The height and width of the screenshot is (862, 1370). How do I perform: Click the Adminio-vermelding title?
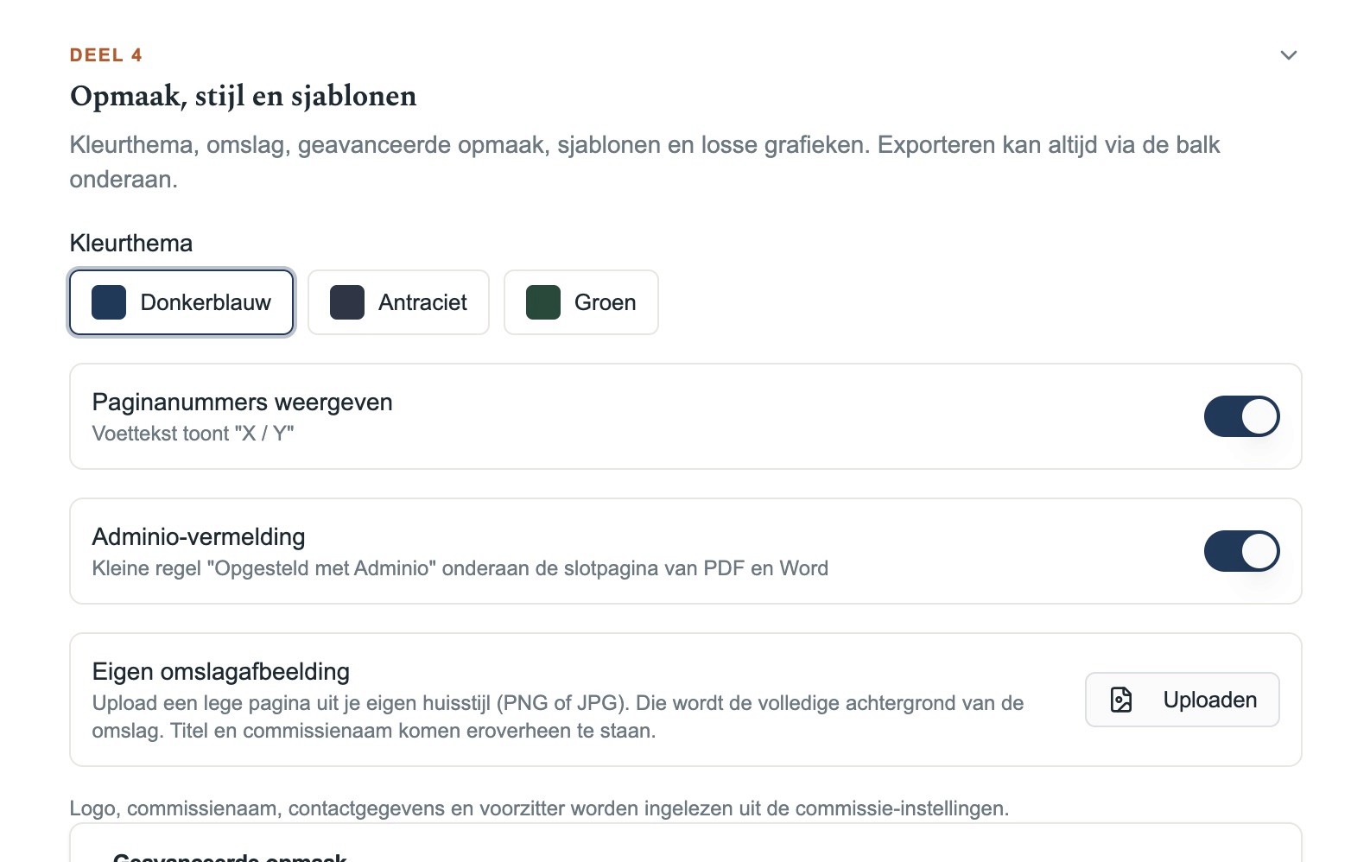coord(199,536)
